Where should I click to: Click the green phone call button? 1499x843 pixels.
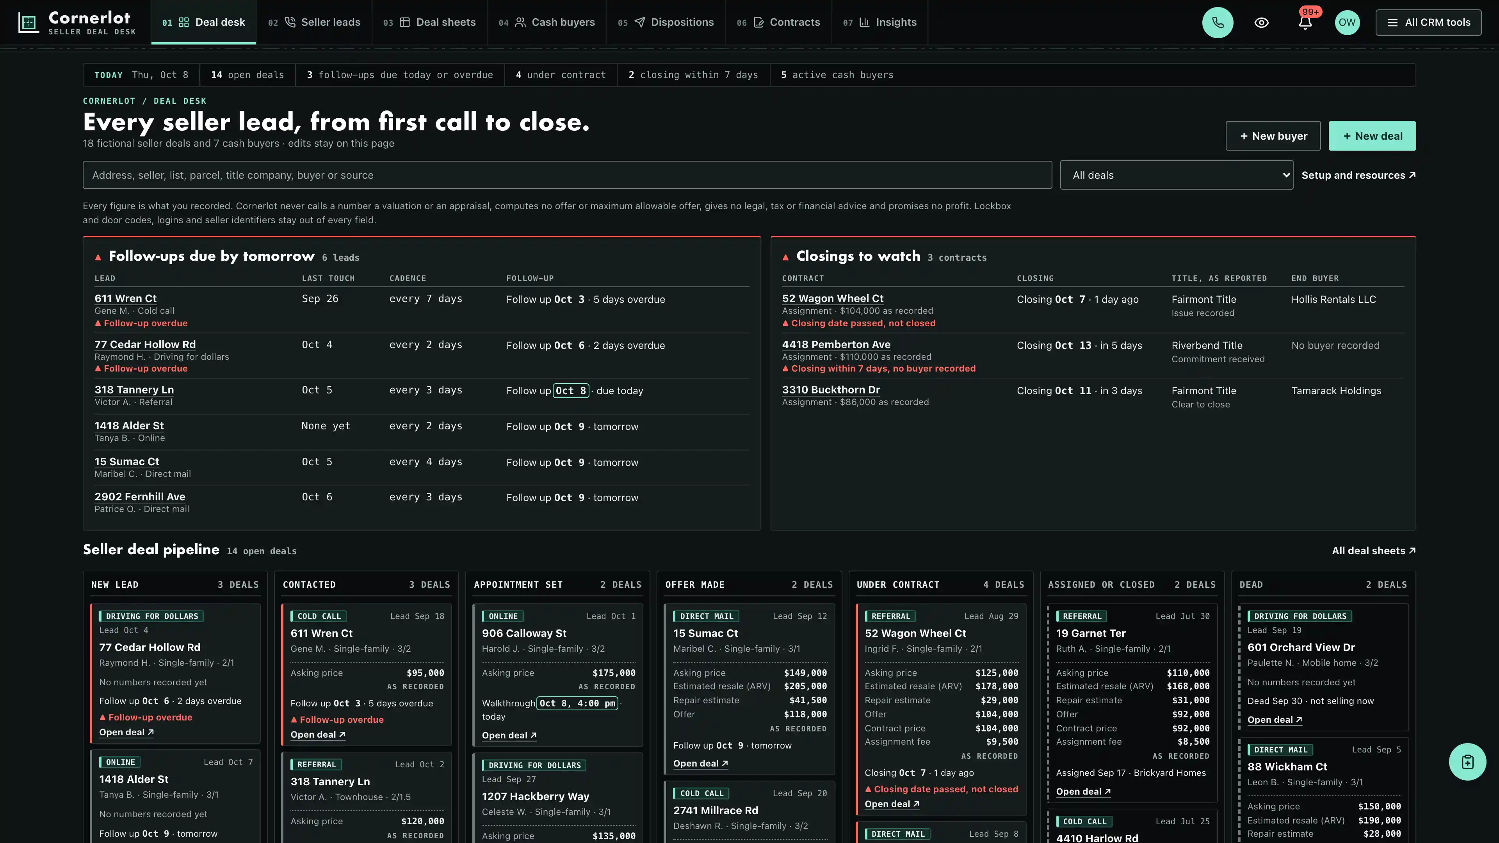[x=1218, y=23]
